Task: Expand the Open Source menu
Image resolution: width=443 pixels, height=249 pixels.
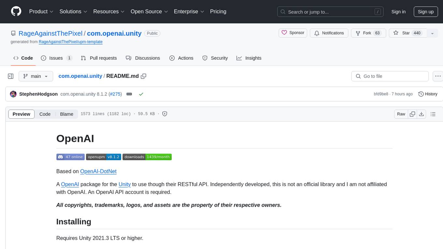Action: [x=149, y=12]
